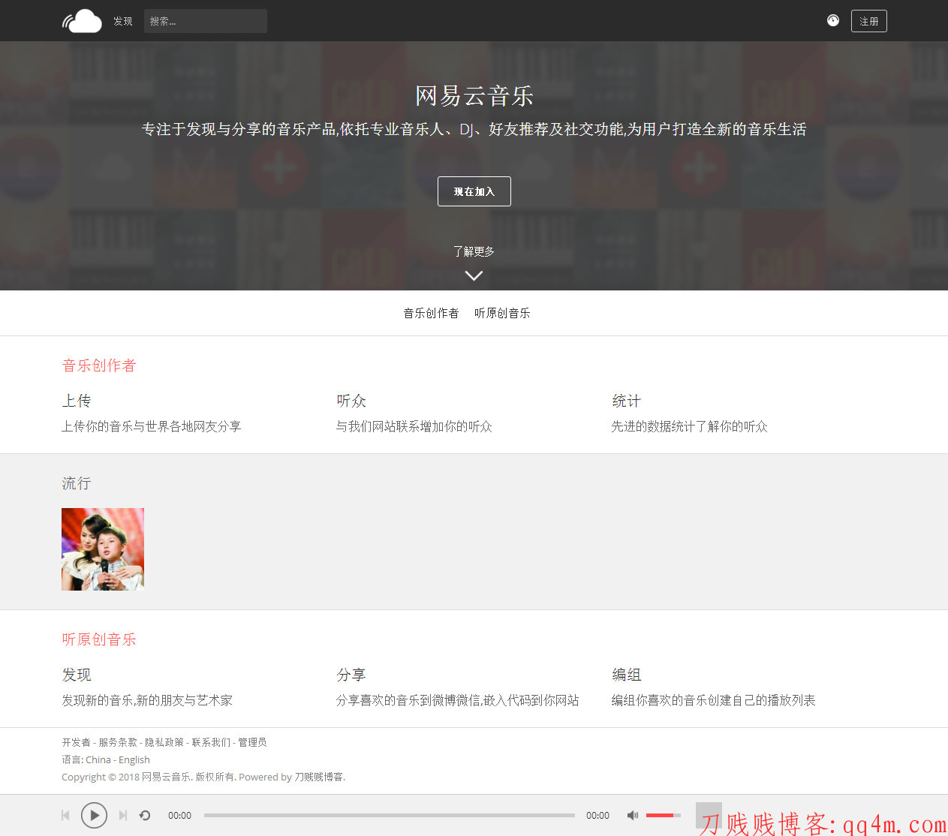Click the playback progress bar
The height and width of the screenshot is (836, 948).
(390, 815)
